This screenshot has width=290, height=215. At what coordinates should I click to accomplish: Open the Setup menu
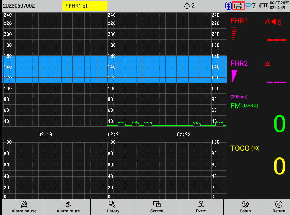tap(245, 207)
